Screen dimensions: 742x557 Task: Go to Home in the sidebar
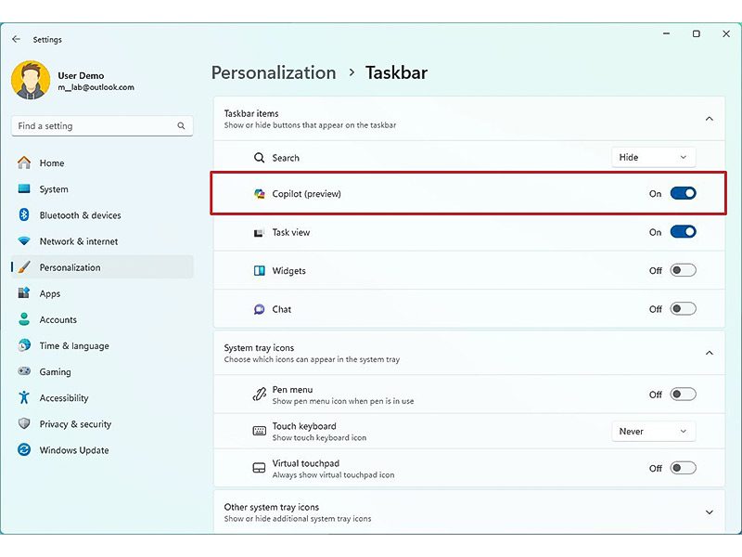[x=52, y=163]
